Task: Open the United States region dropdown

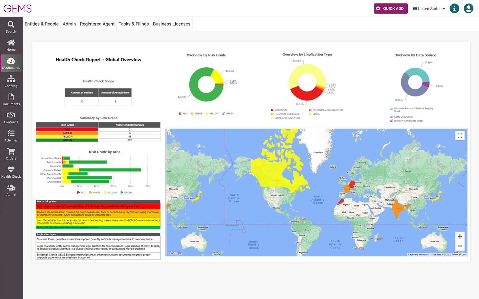Action: pyautogui.click(x=429, y=9)
